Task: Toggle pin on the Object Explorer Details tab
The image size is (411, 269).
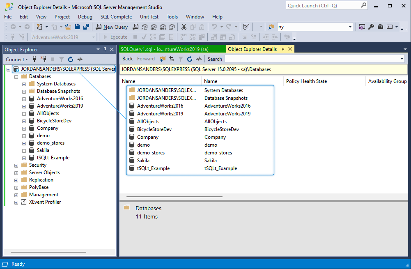Action: tap(282, 49)
